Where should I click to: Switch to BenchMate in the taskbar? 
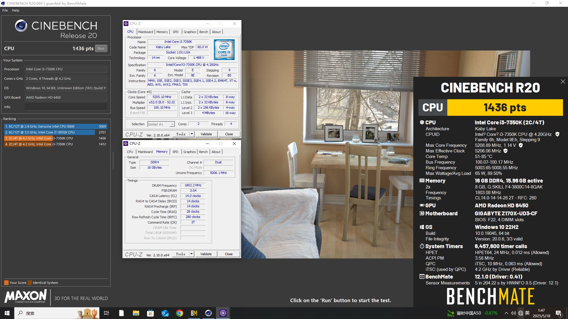click(194, 313)
